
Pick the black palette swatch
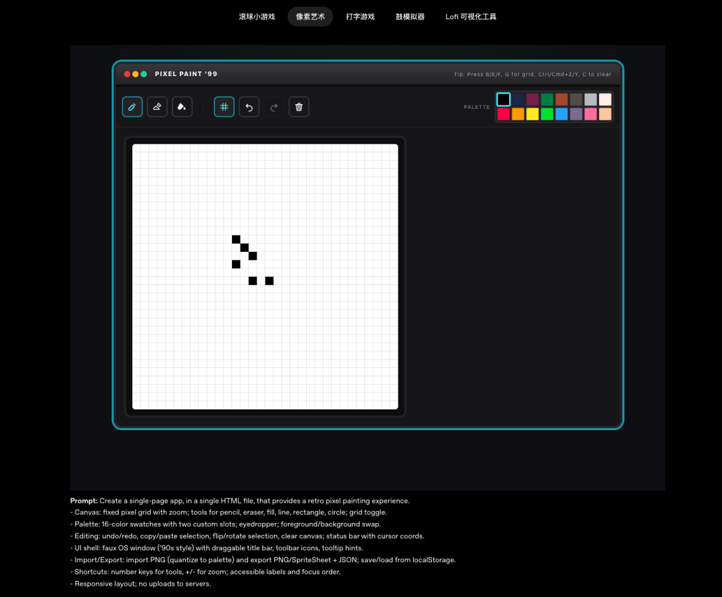coord(503,99)
